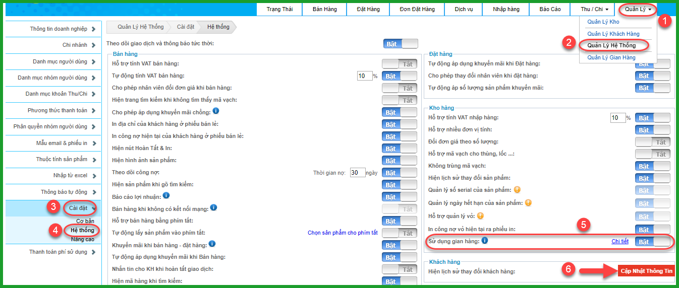This screenshot has height=288, width=679.
Task: Click the 'Cập Nhật Thông Tin' button
Action: pos(647,271)
